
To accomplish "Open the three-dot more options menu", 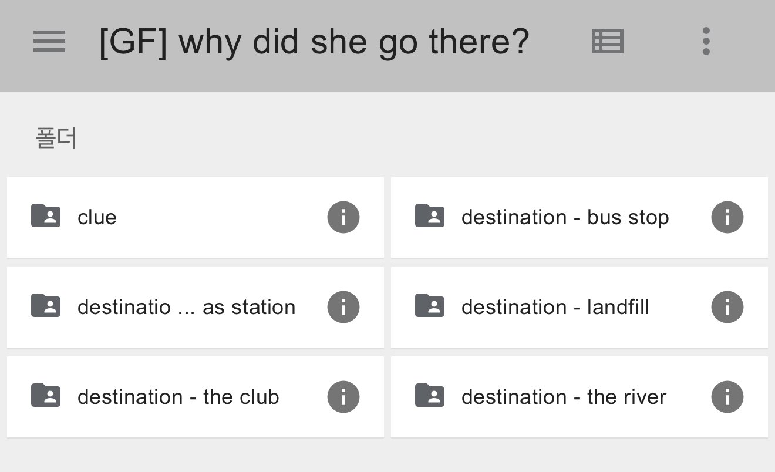I will [706, 42].
